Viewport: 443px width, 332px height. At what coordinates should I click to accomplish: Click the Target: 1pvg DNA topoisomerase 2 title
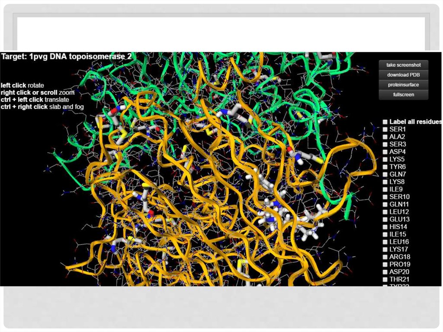coord(66,57)
